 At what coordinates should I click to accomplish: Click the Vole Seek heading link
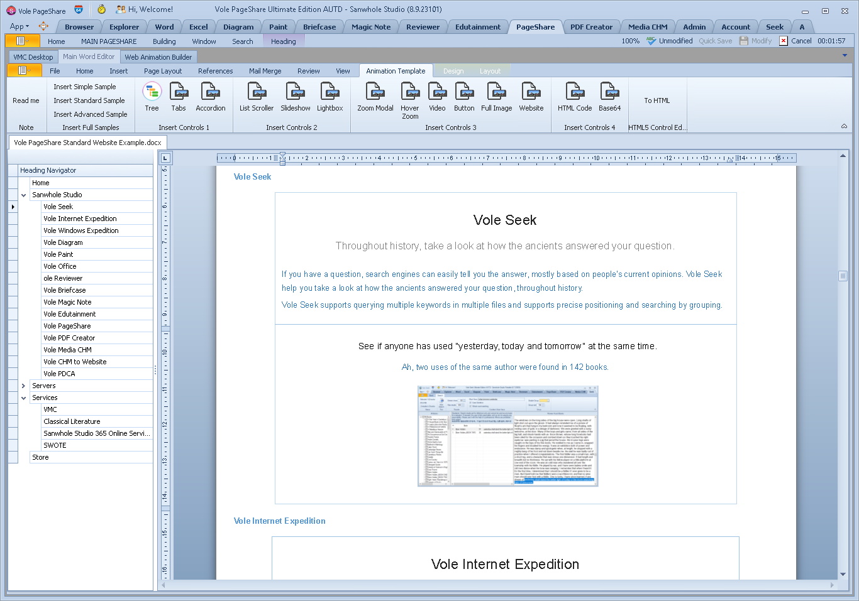click(252, 176)
